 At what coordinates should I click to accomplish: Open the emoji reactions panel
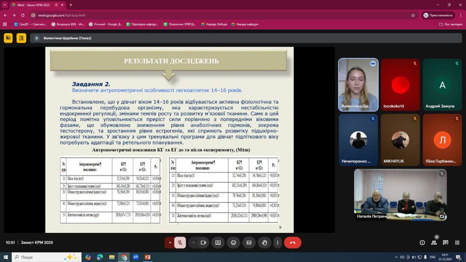pyautogui.click(x=233, y=243)
